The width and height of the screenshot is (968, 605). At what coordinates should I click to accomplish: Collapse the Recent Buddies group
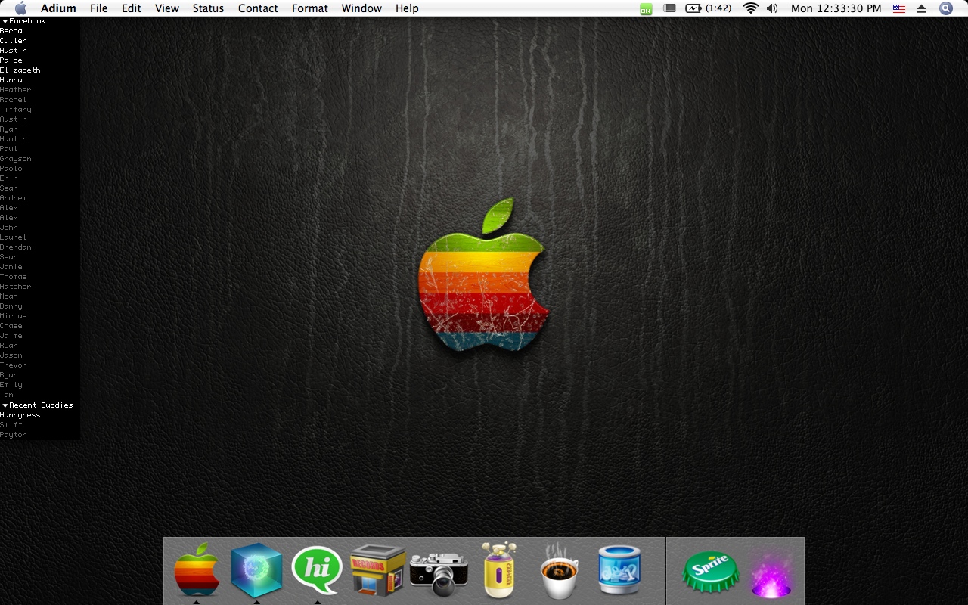5,405
